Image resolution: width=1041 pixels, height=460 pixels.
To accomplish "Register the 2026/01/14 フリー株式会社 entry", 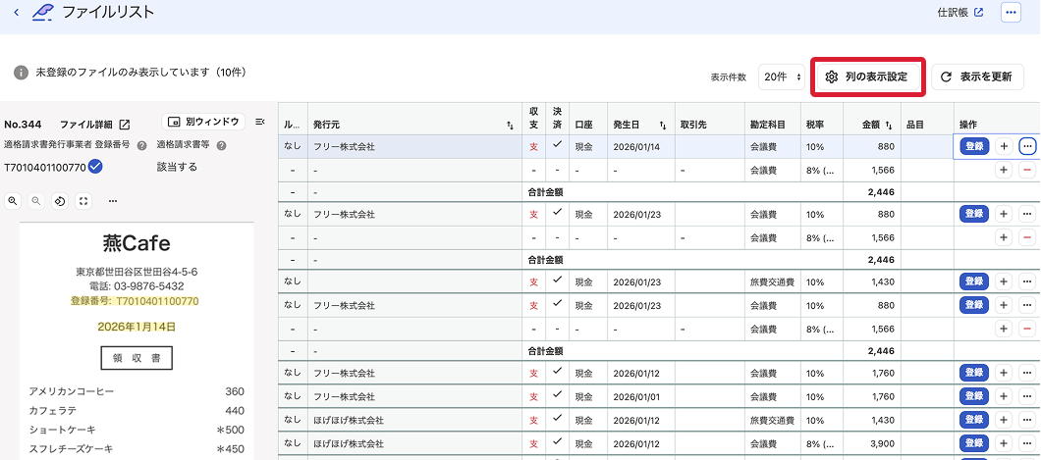I will [974, 146].
